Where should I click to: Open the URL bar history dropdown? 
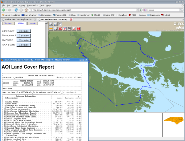coord(137,10)
